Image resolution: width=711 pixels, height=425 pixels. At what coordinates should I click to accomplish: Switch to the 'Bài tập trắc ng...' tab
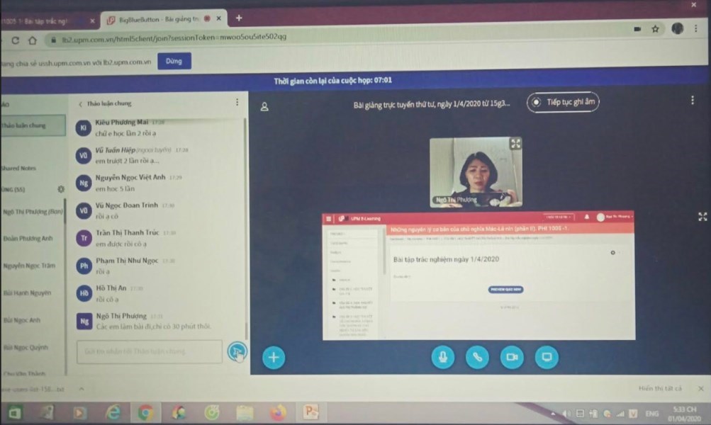[x=43, y=21]
